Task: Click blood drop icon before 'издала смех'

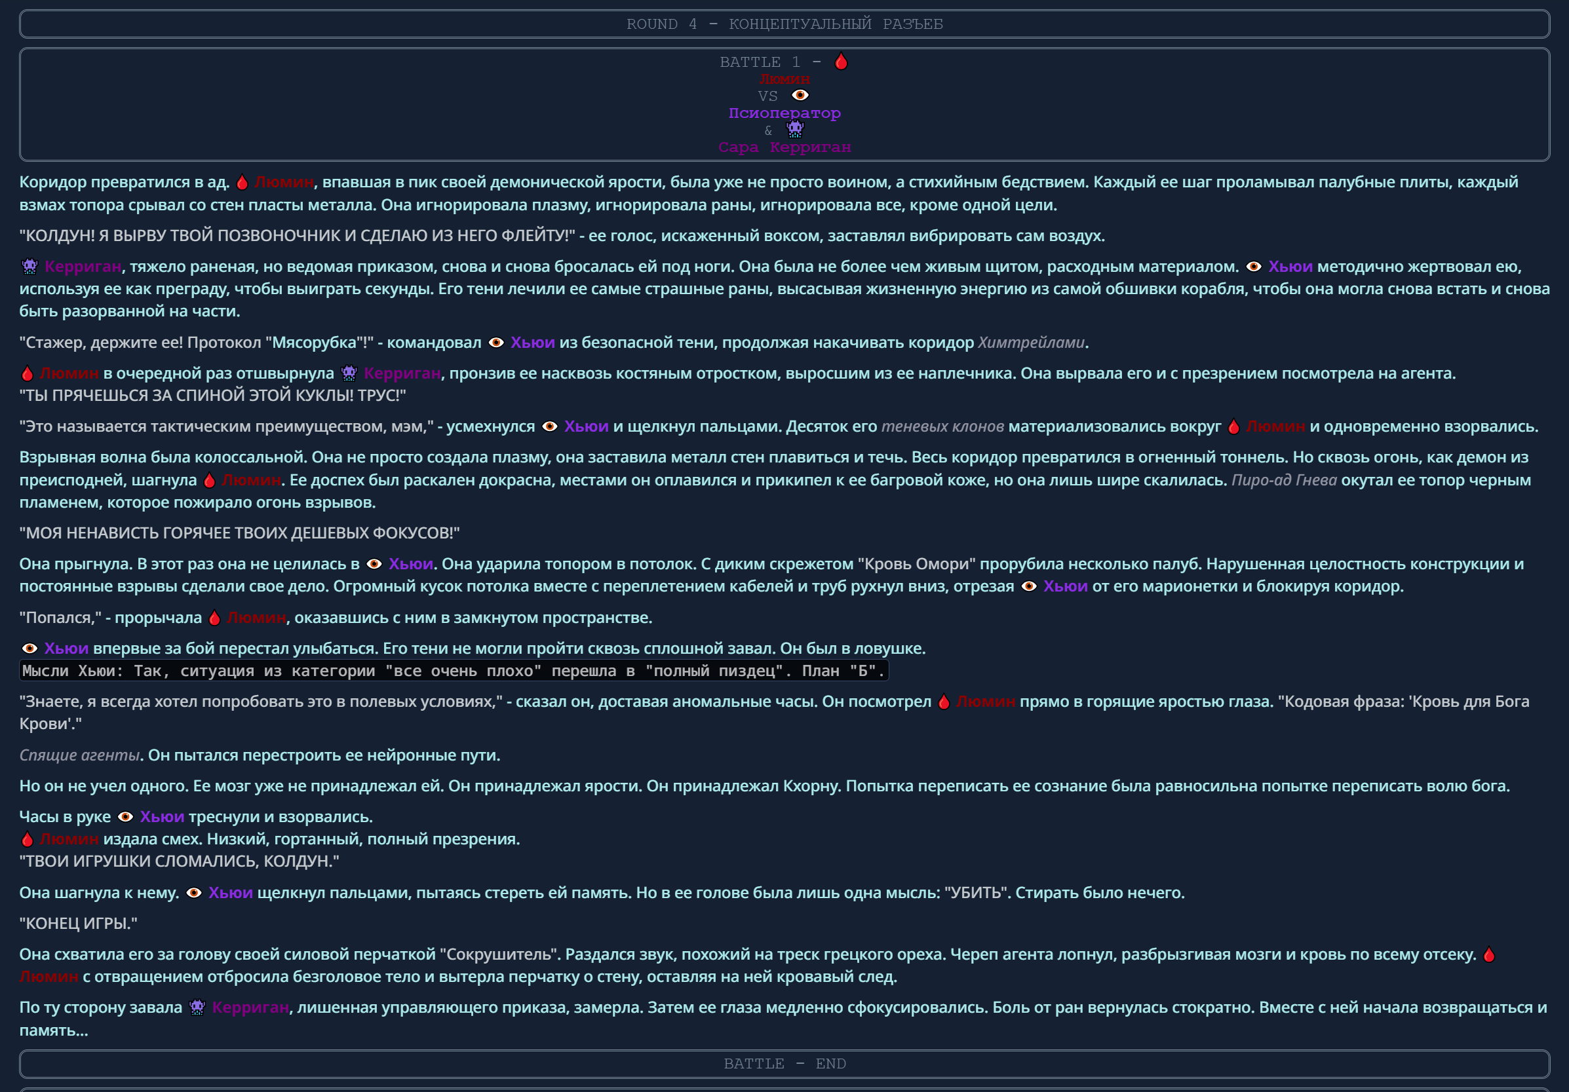Action: (28, 839)
